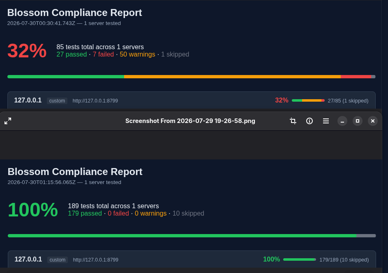Viewport: 388px width, 273px height.
Task: Click the 27/85 (1 skipped) summary
Action: [348, 101]
